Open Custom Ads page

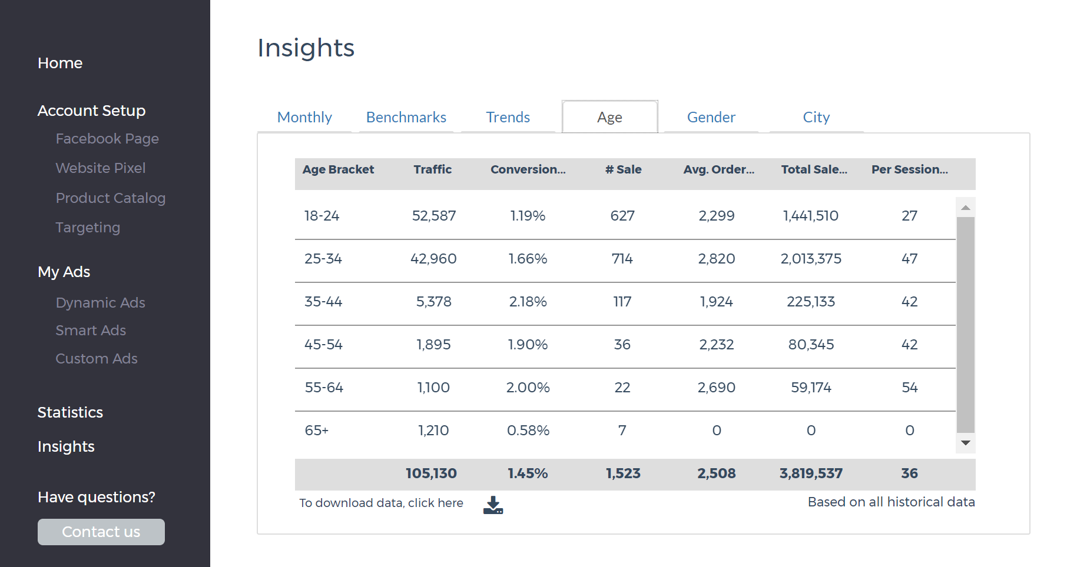coord(97,359)
